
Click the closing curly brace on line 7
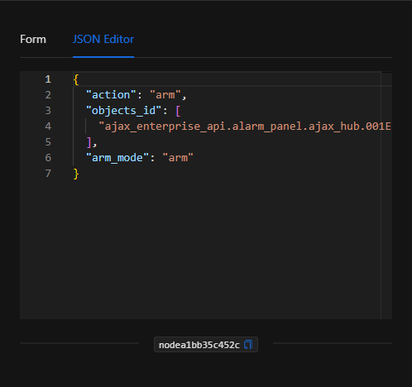(76, 174)
